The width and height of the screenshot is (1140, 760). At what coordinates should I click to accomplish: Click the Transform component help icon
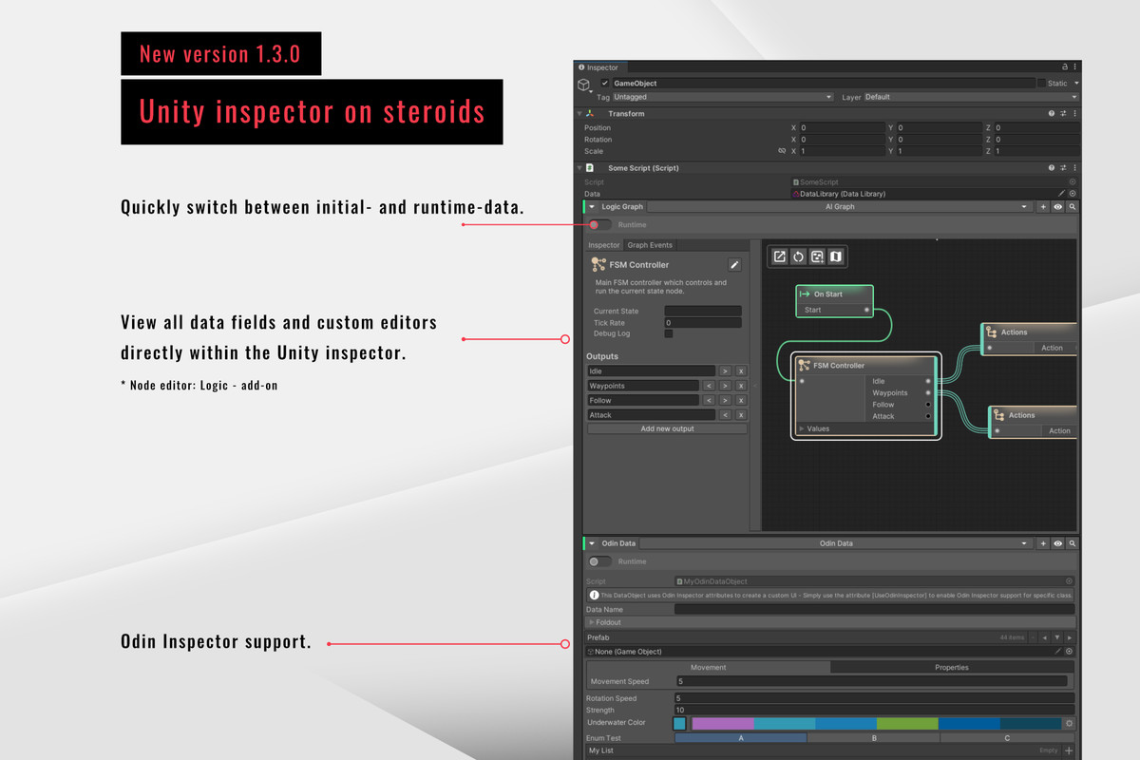click(1052, 113)
